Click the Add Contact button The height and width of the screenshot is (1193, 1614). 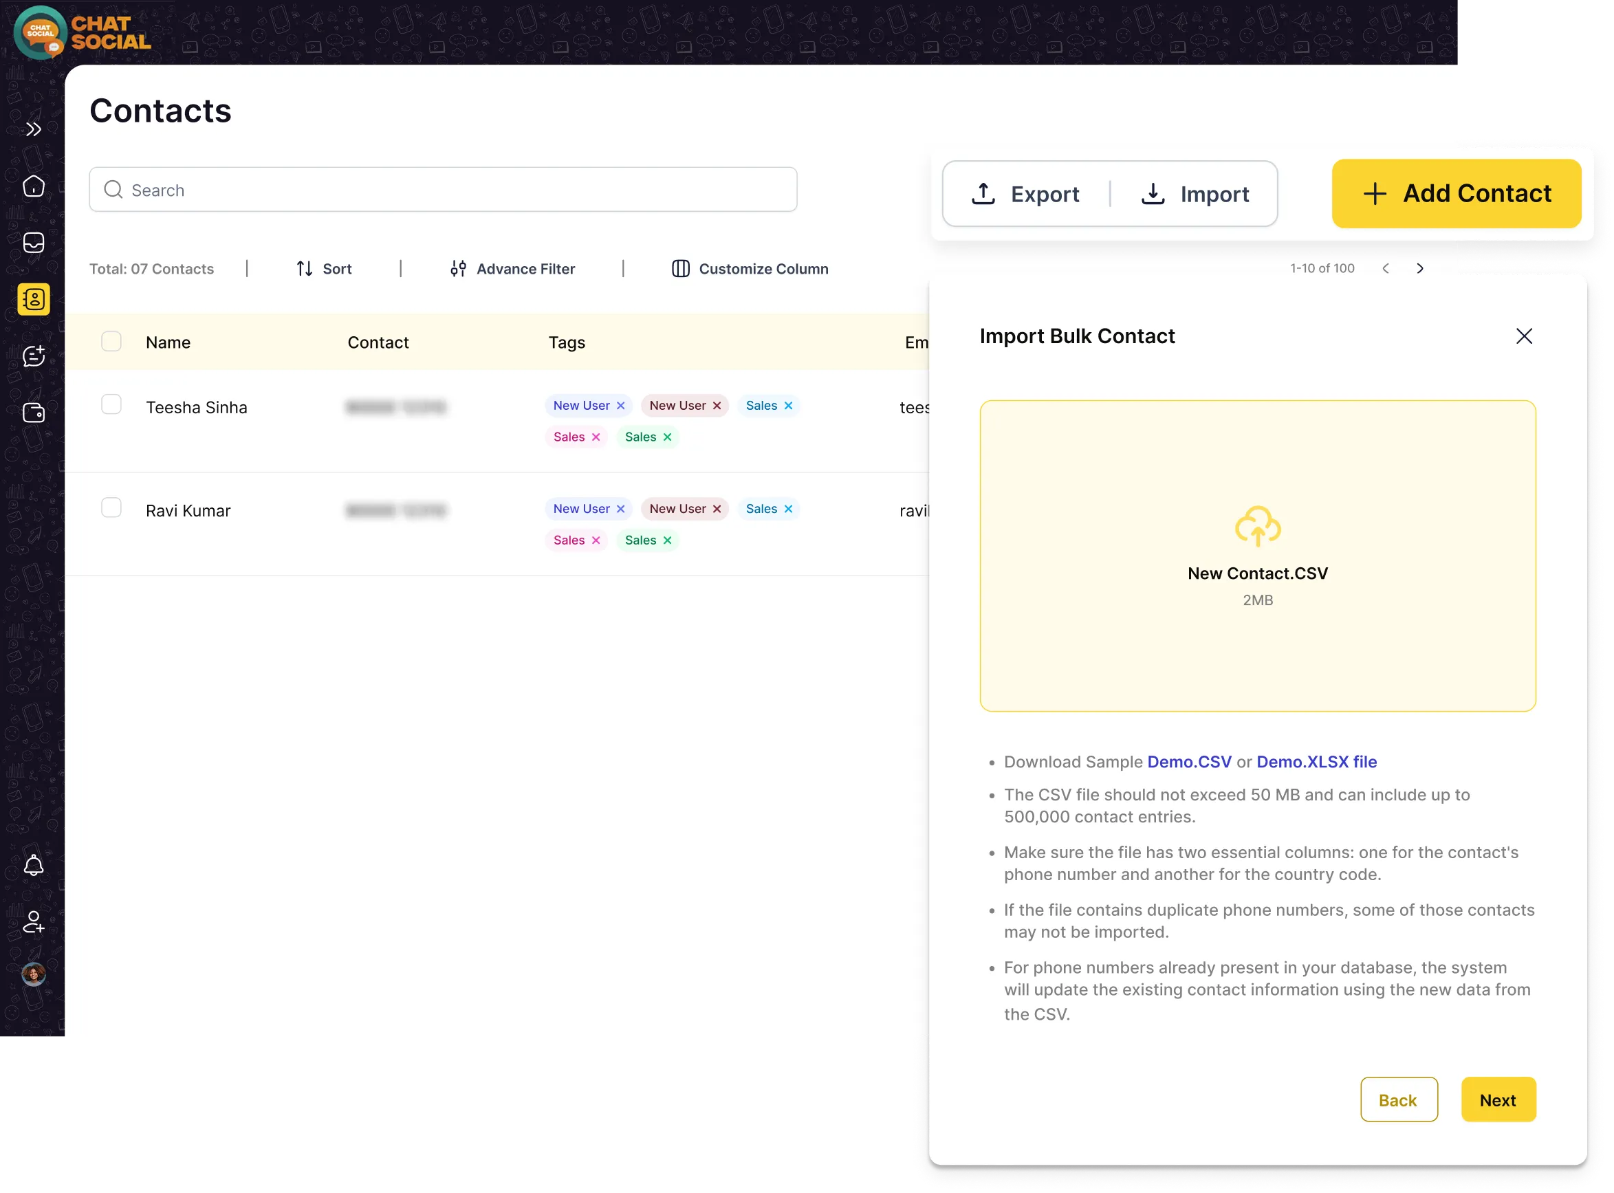pos(1456,193)
